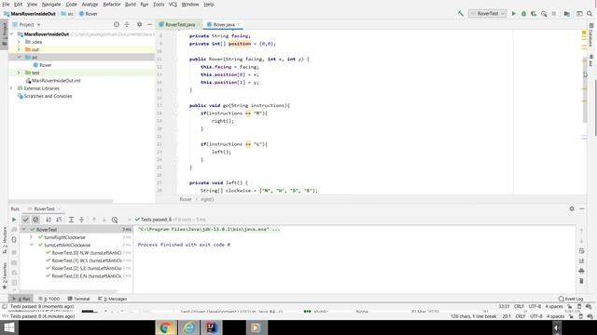Run with coverage from the top toolbar
The height and width of the screenshot is (335, 597).
(534, 14)
